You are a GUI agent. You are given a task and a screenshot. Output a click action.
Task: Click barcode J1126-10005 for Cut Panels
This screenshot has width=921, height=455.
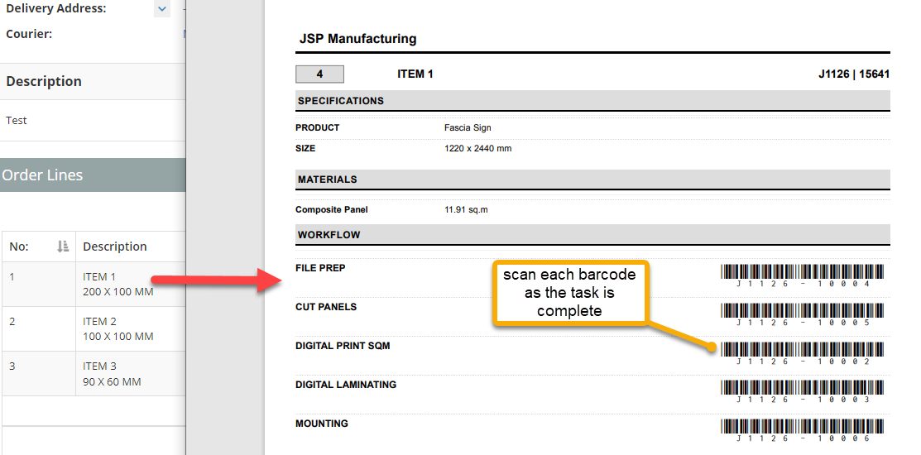click(803, 314)
